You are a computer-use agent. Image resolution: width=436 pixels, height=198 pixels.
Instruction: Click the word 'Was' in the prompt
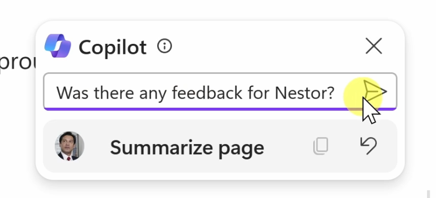(72, 92)
